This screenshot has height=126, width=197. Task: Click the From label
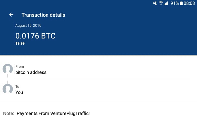pyautogui.click(x=19, y=66)
